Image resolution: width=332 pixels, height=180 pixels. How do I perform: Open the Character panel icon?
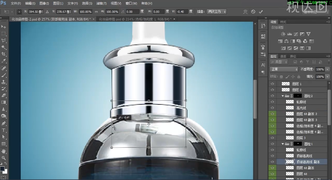click(x=263, y=65)
